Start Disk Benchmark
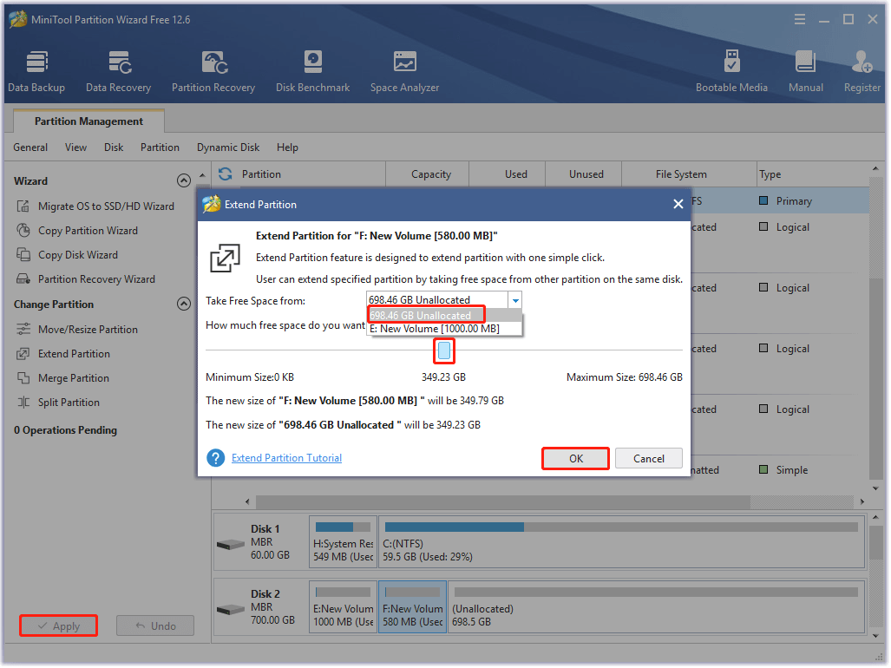This screenshot has width=891, height=668. pyautogui.click(x=312, y=71)
